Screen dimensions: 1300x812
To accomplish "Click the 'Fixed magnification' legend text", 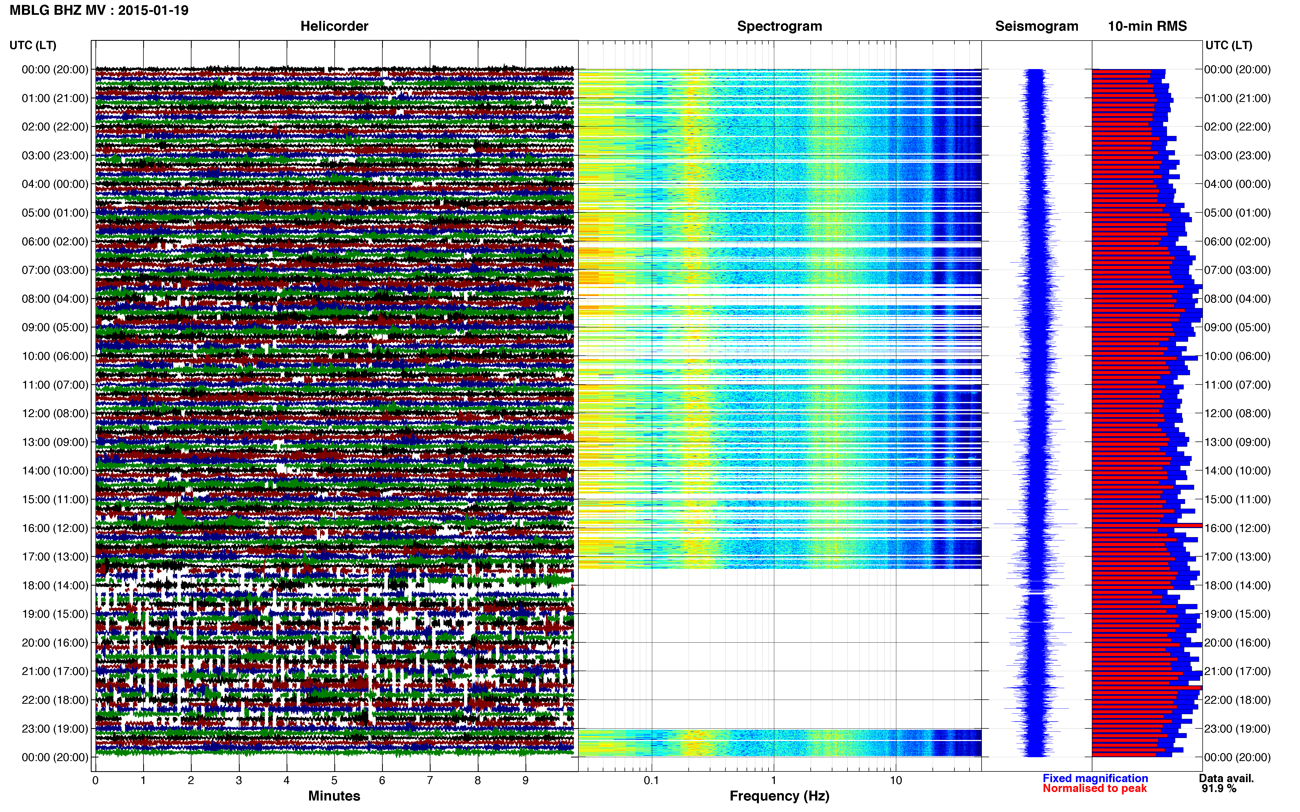I will (1095, 778).
